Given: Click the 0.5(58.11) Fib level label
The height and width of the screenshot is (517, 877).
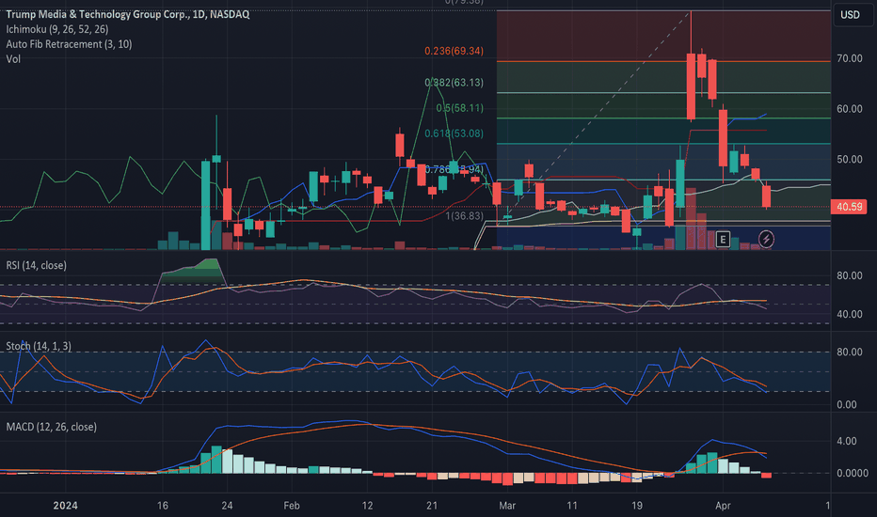Looking at the screenshot, I should (459, 108).
